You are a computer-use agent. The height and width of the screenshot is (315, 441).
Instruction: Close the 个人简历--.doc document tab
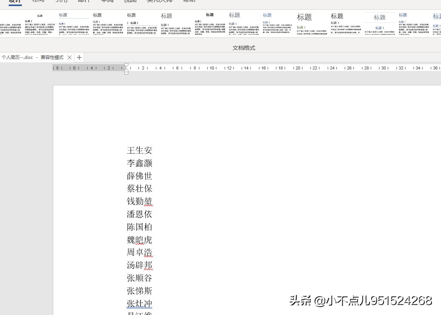[x=69, y=57]
